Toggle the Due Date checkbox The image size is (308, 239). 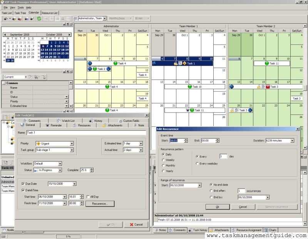[23, 184]
